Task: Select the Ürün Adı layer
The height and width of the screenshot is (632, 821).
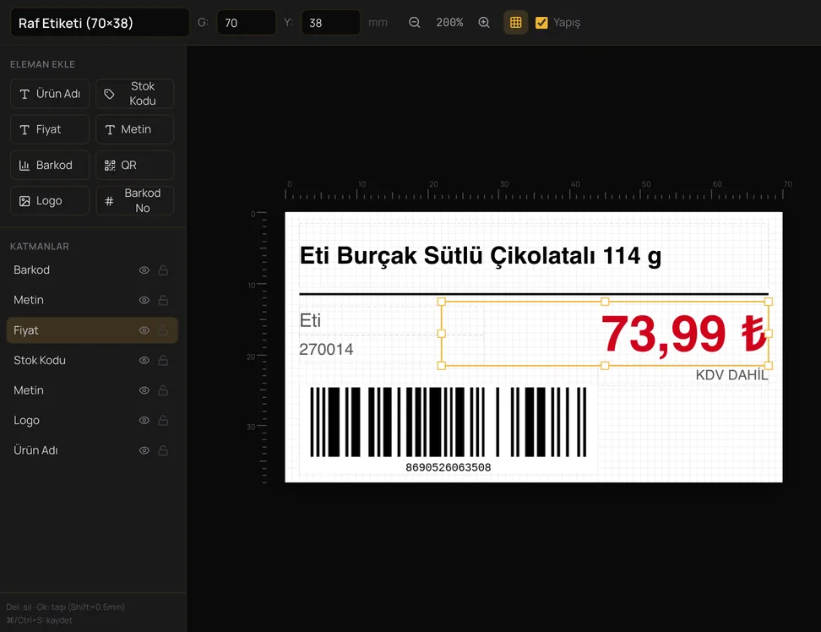Action: pyautogui.click(x=91, y=450)
